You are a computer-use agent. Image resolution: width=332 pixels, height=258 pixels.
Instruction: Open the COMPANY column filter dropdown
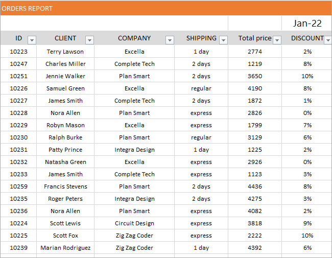(x=170, y=40)
